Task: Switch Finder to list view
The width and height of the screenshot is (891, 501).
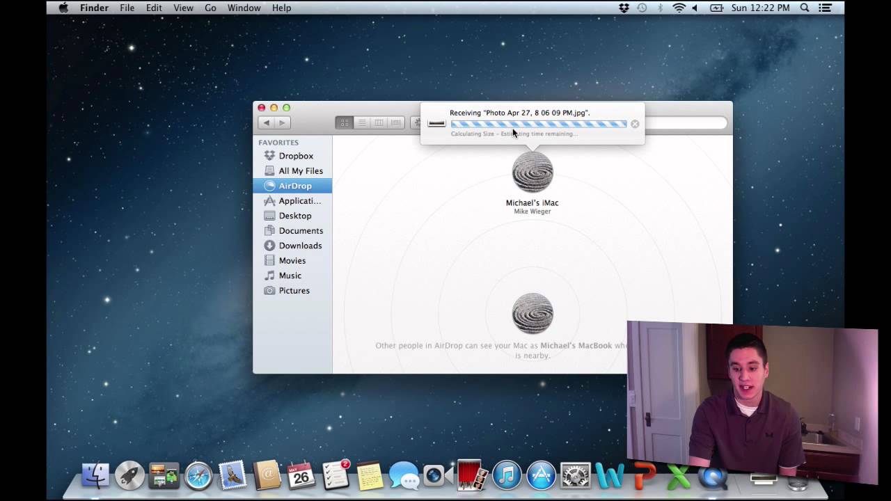Action: [362, 122]
